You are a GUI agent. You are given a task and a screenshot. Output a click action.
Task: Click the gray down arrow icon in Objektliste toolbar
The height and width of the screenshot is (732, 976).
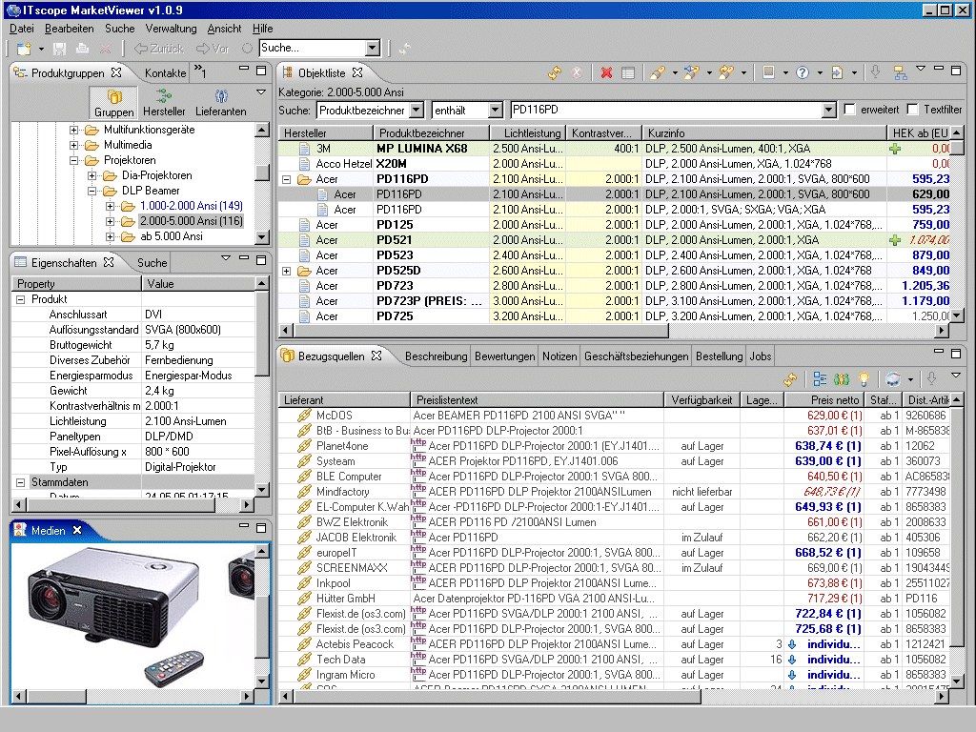[x=875, y=72]
